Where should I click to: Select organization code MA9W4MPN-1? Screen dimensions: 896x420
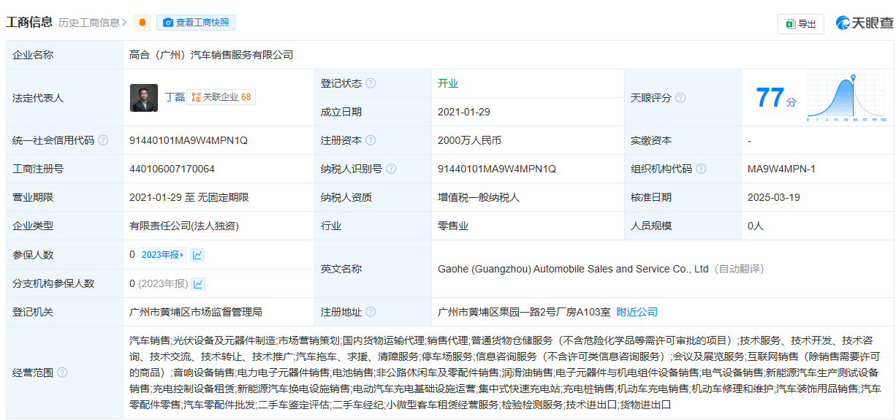pyautogui.click(x=781, y=169)
